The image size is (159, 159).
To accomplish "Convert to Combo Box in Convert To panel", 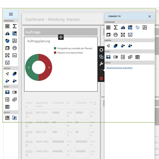I will tap(116, 57).
